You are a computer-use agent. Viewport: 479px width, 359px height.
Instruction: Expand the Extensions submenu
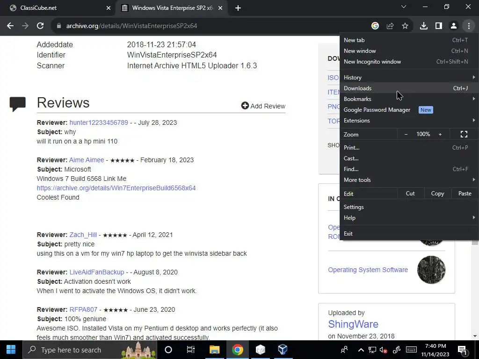pyautogui.click(x=409, y=121)
